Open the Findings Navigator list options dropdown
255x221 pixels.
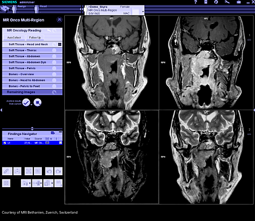tap(53, 133)
